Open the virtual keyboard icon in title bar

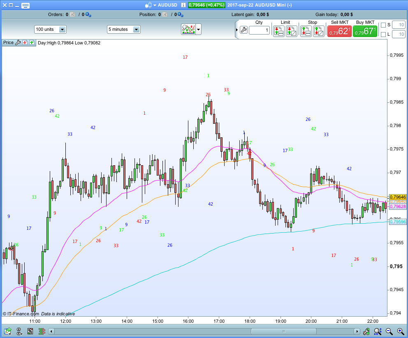click(25, 5)
